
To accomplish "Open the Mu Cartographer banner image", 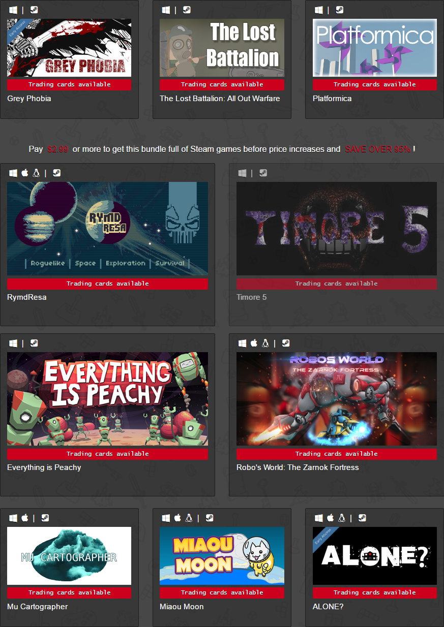I will coord(69,556).
